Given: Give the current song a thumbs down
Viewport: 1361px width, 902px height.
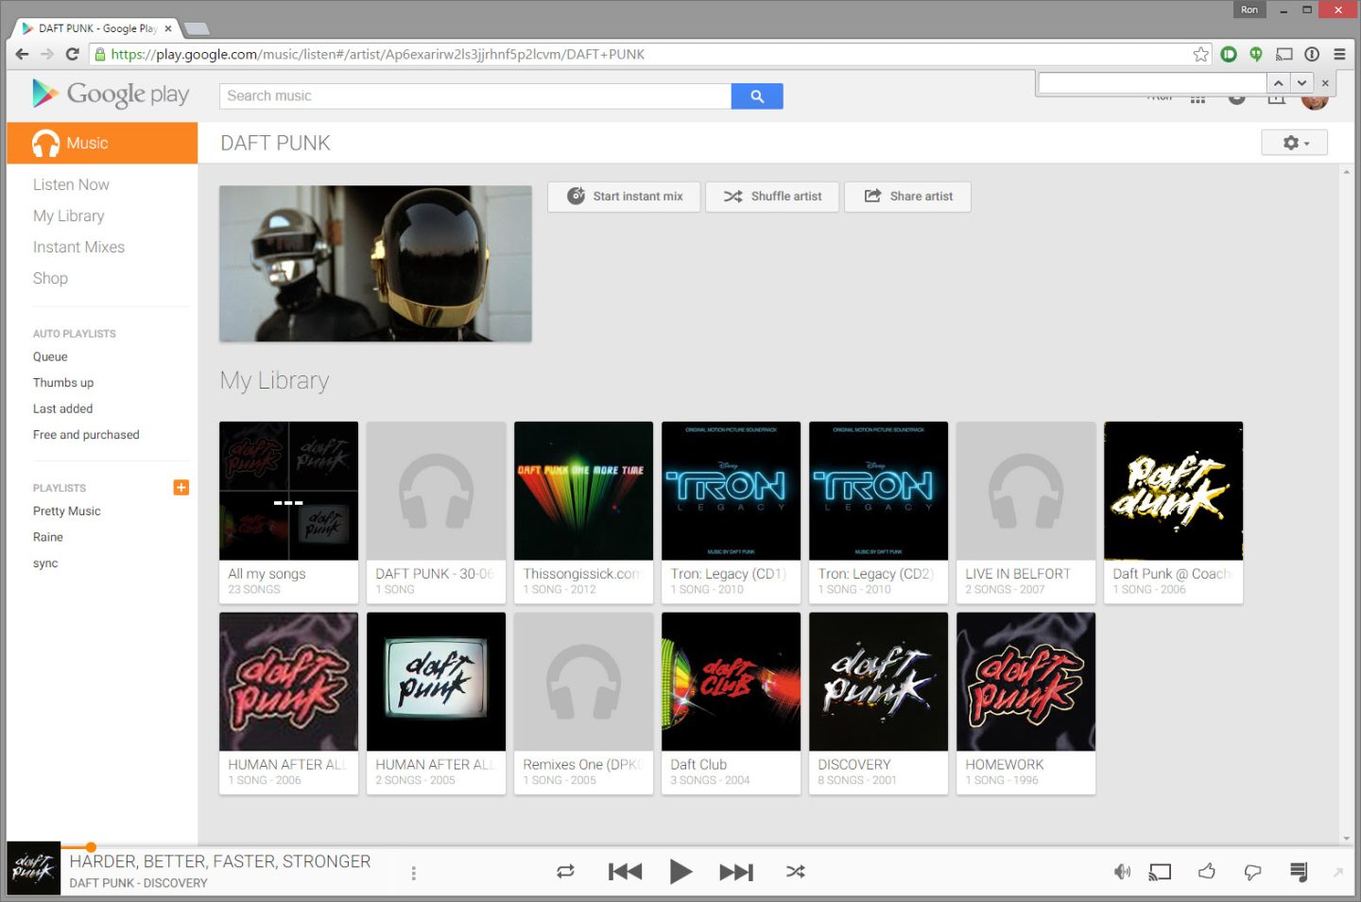Looking at the screenshot, I should click(1253, 872).
